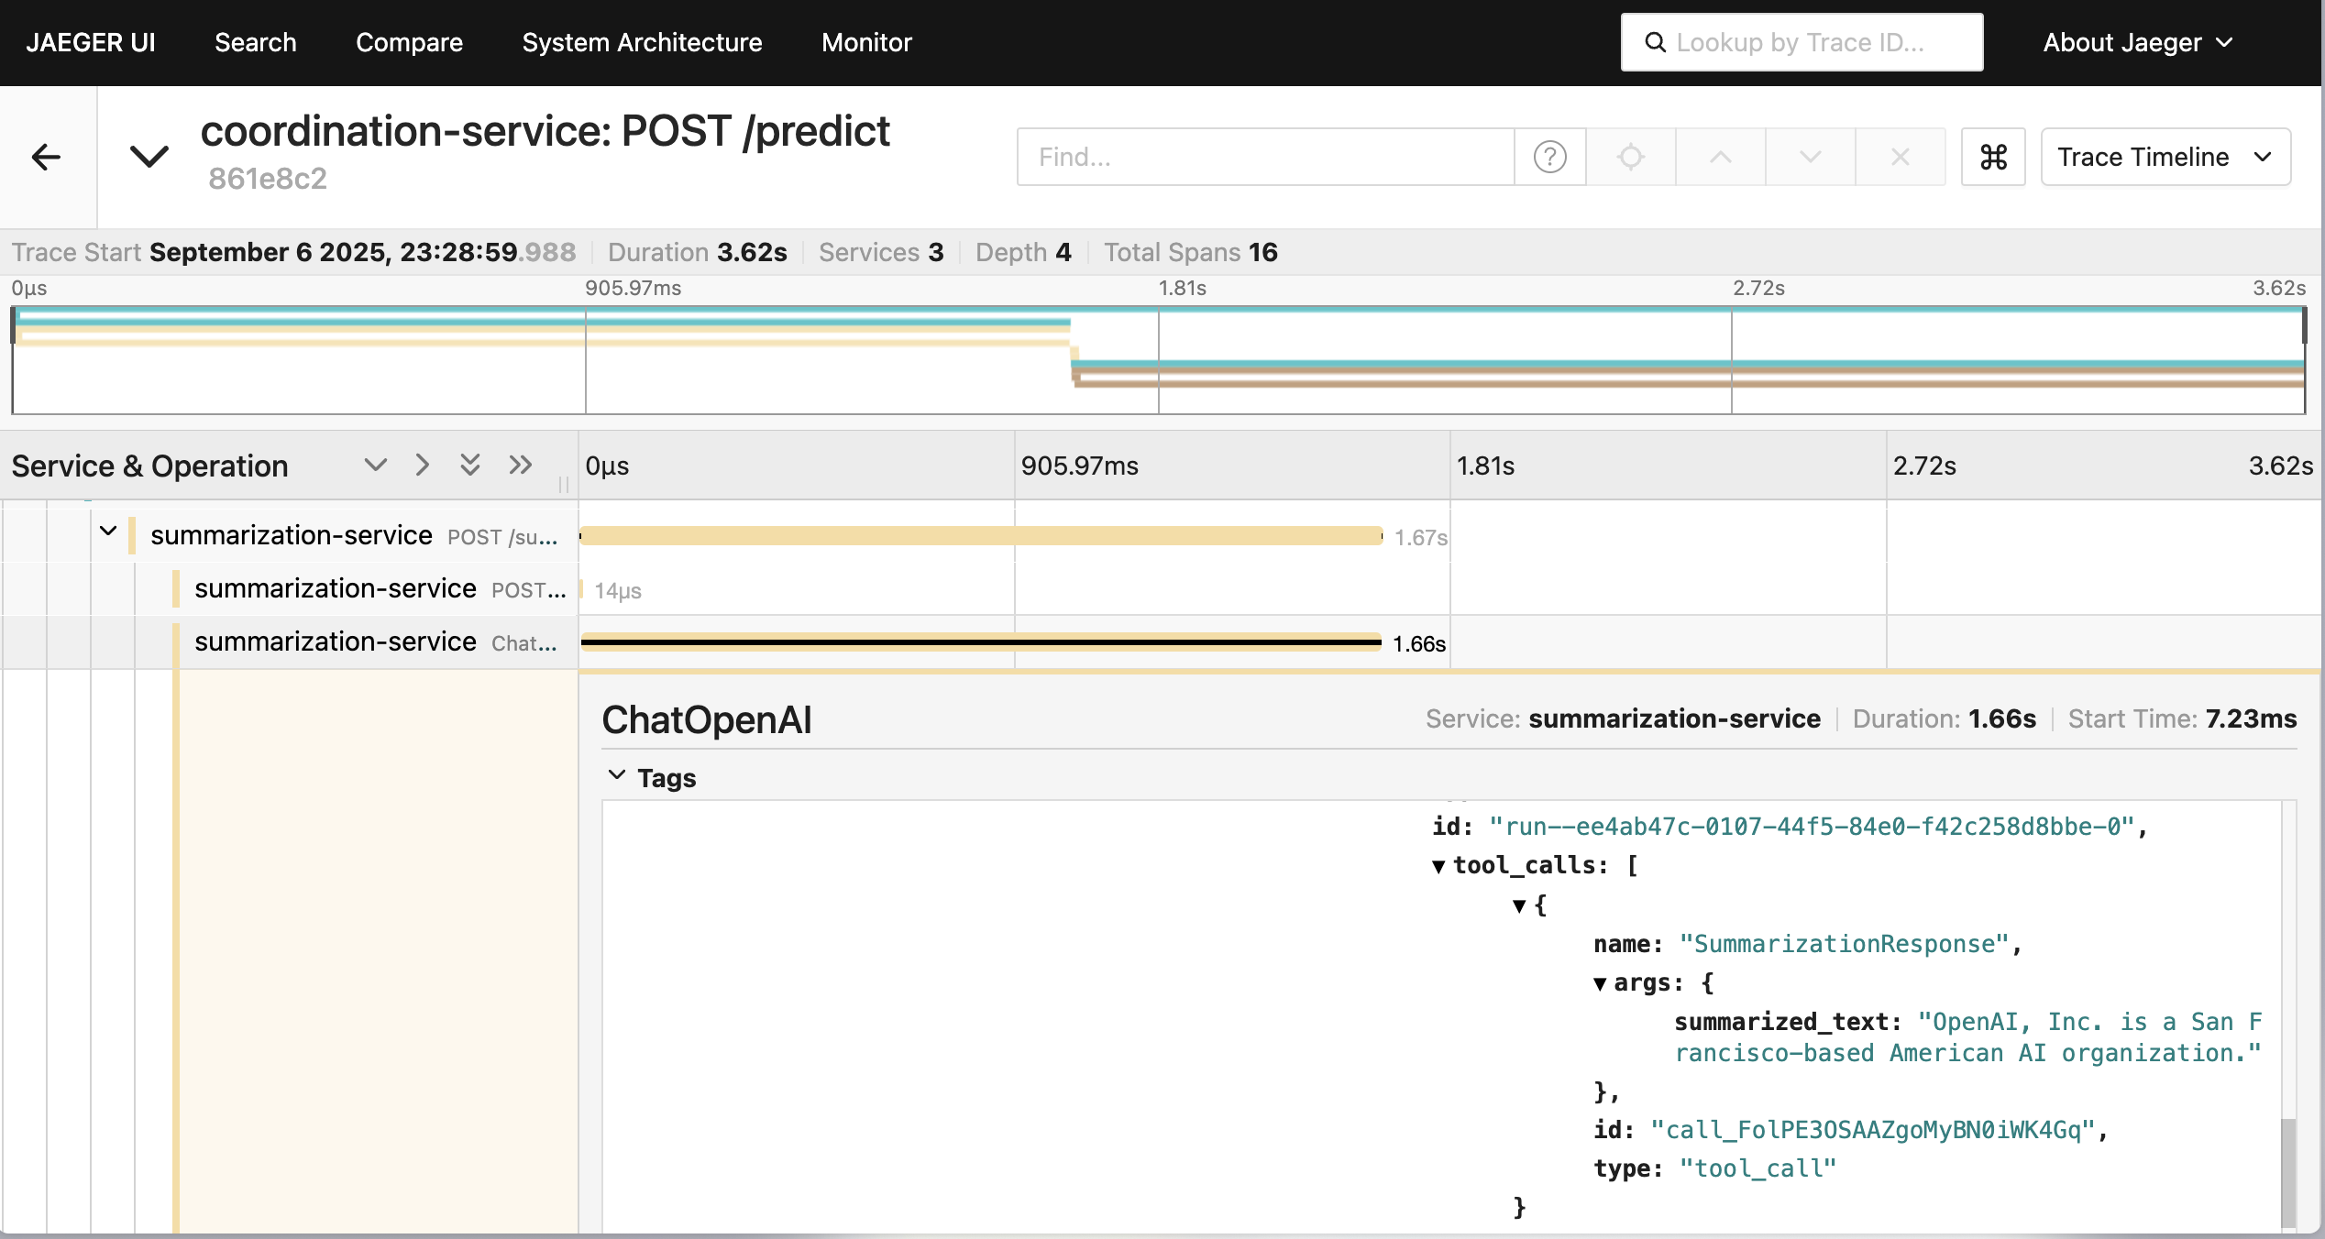Collapse one level right-chevron icon

pos(422,465)
